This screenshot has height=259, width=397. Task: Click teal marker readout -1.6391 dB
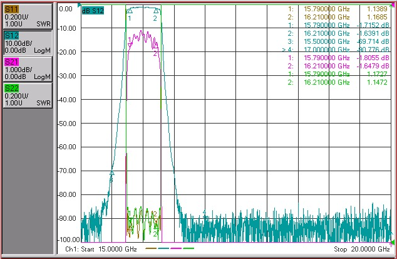(x=373, y=33)
